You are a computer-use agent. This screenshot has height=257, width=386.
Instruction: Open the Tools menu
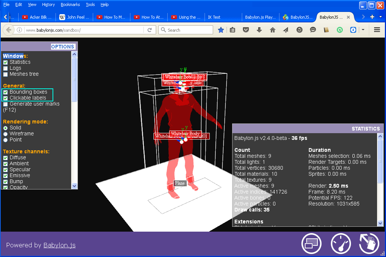[90, 4]
